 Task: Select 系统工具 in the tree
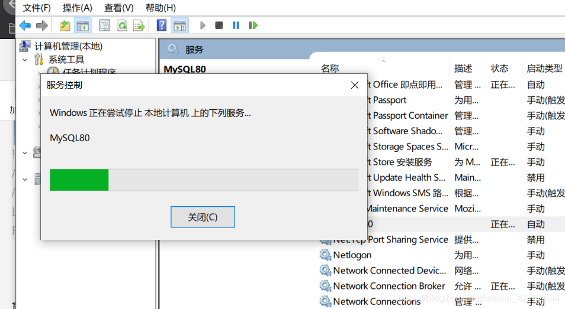click(66, 60)
